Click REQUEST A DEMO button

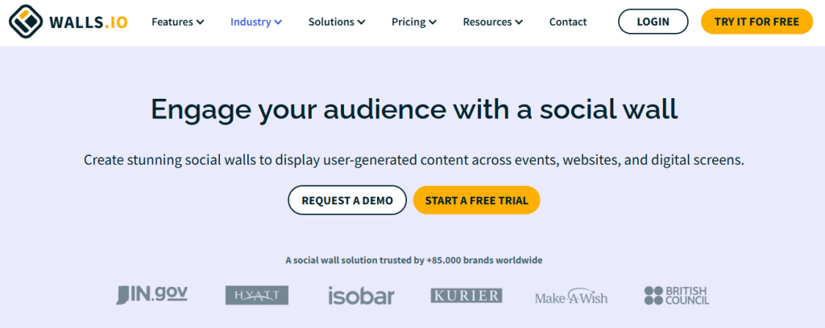(346, 200)
